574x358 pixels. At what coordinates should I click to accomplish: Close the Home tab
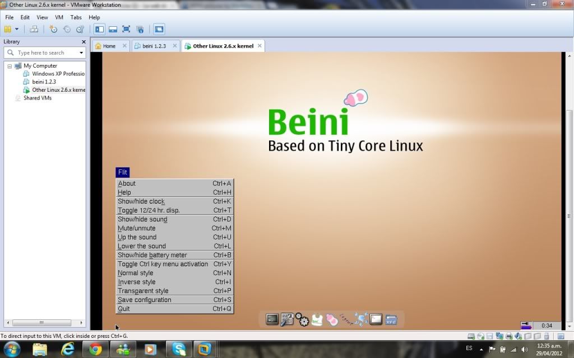124,46
